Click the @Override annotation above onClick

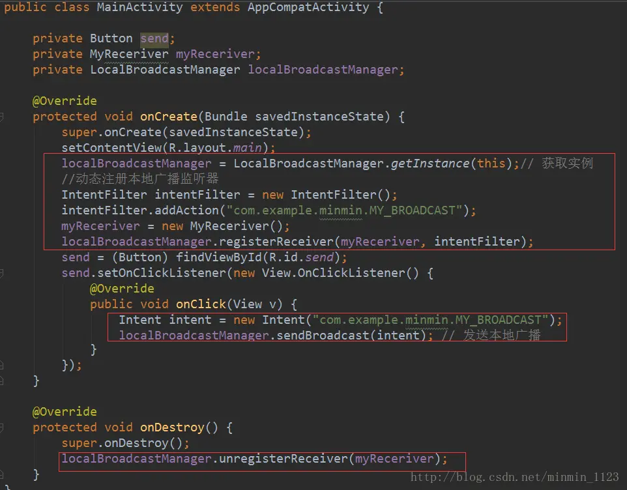[x=122, y=289]
